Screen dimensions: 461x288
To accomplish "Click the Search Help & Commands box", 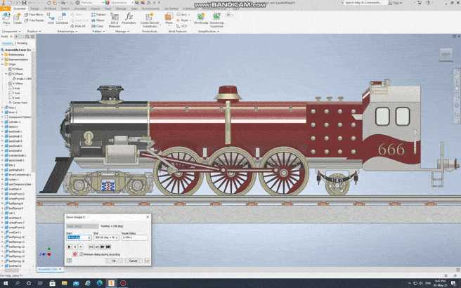I will 364,3.
